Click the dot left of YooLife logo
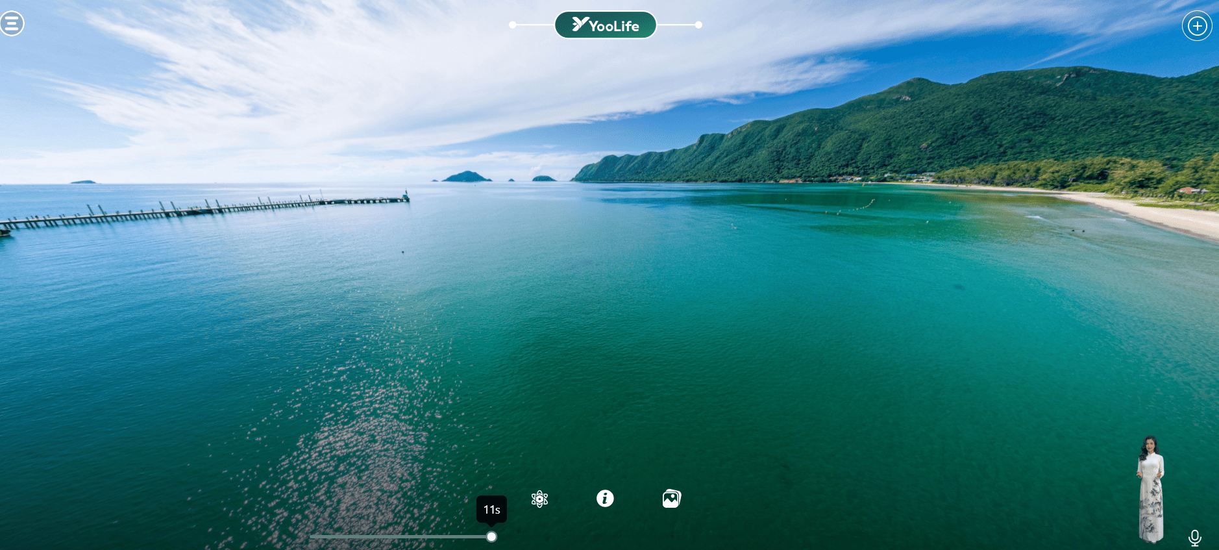The height and width of the screenshot is (550, 1219). tap(513, 25)
